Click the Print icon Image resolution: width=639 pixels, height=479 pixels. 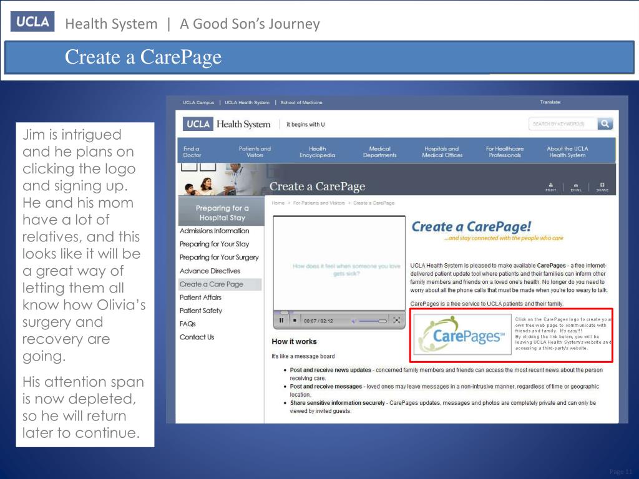(550, 187)
